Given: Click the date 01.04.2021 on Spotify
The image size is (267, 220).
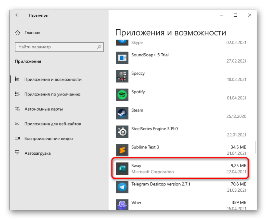Looking at the screenshot, I should 237,98.
